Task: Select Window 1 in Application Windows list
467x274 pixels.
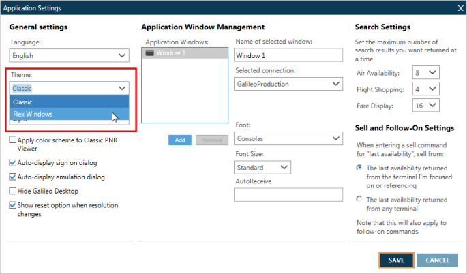Action: (x=184, y=53)
